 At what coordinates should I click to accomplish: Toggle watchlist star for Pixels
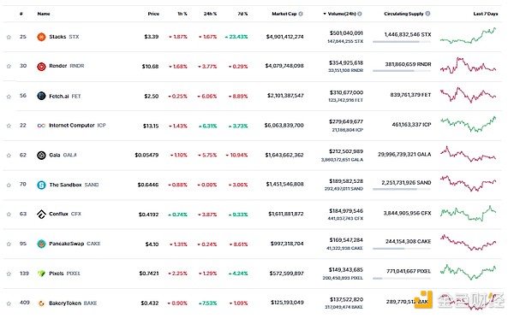(9, 274)
